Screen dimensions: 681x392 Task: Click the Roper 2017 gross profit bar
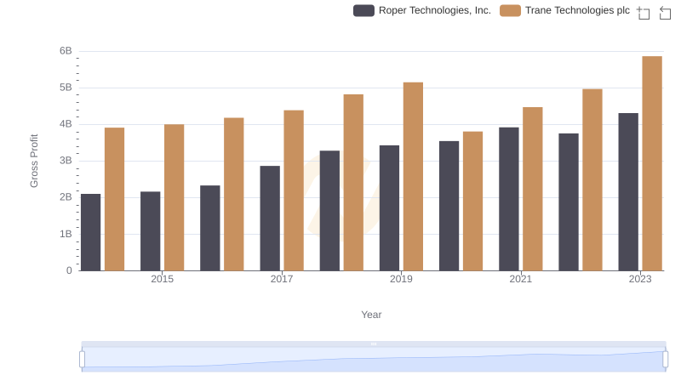(270, 219)
